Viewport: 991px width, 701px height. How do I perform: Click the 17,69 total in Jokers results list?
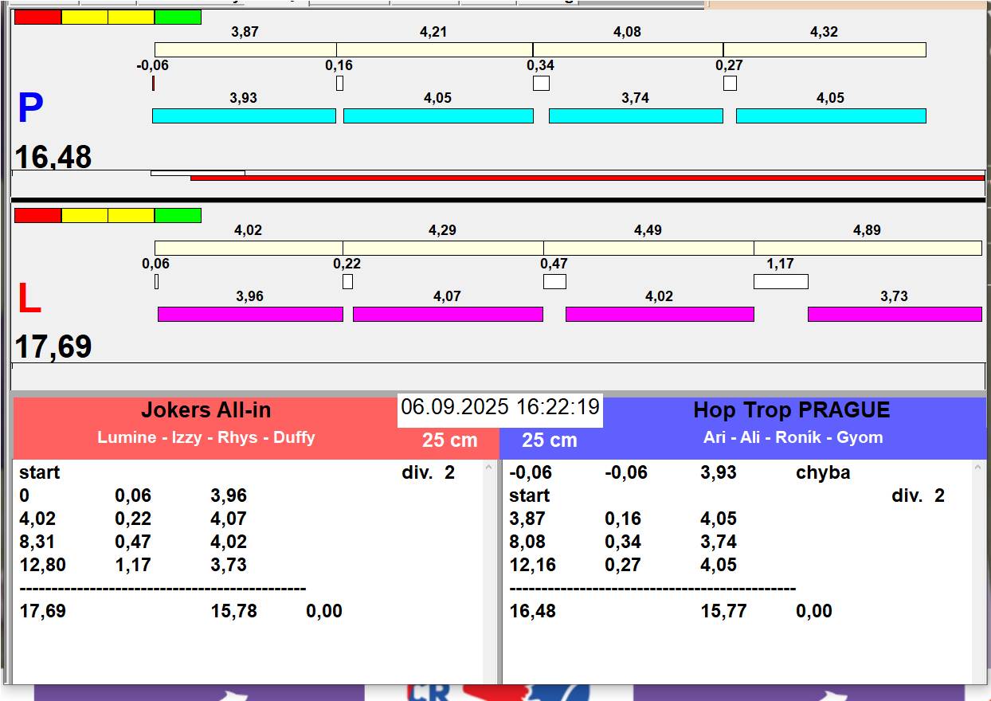pos(43,611)
